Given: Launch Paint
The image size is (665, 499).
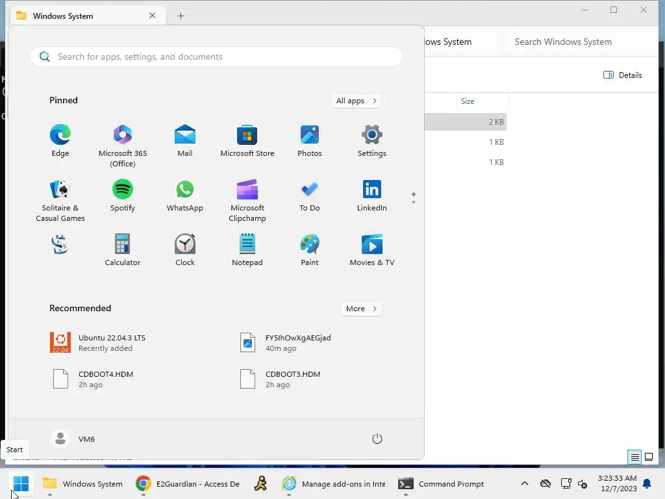Looking at the screenshot, I should 310,250.
